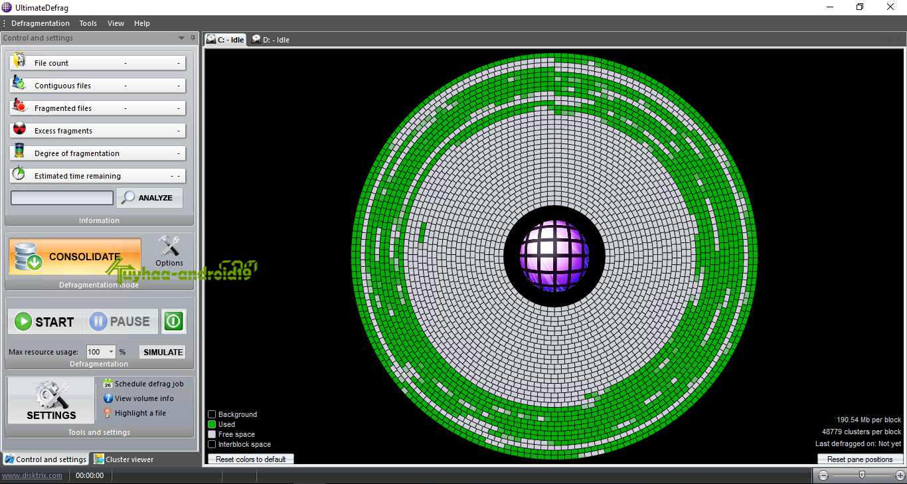Switch to the D: - Idle drive tab
Image resolution: width=907 pixels, height=484 pixels.
[270, 40]
